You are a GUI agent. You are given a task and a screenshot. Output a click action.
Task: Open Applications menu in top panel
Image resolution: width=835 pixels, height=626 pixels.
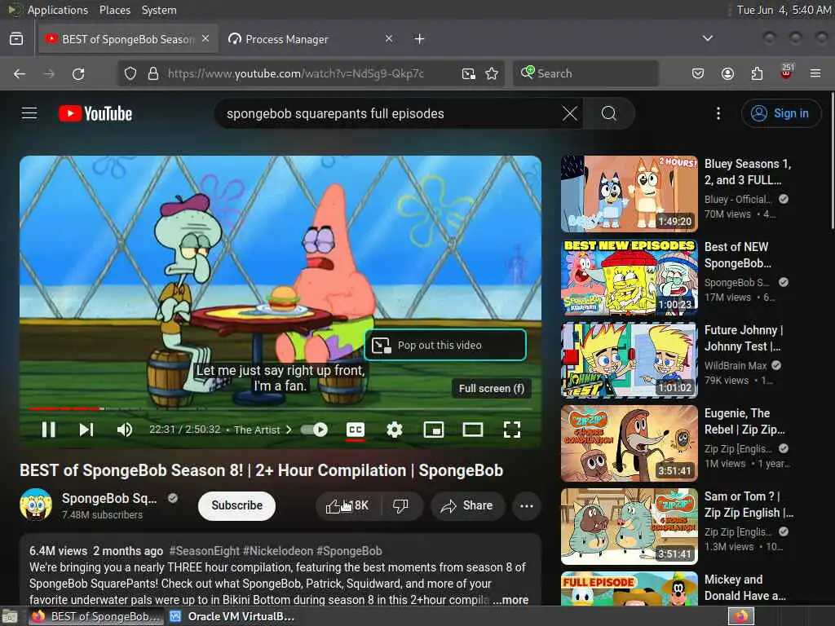coord(58,10)
